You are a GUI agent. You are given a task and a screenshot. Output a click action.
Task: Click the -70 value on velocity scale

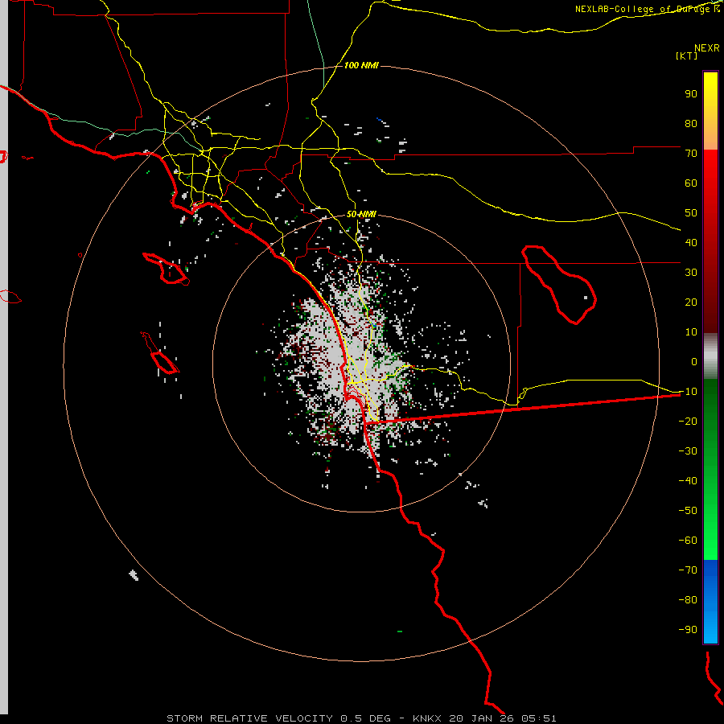tap(688, 570)
